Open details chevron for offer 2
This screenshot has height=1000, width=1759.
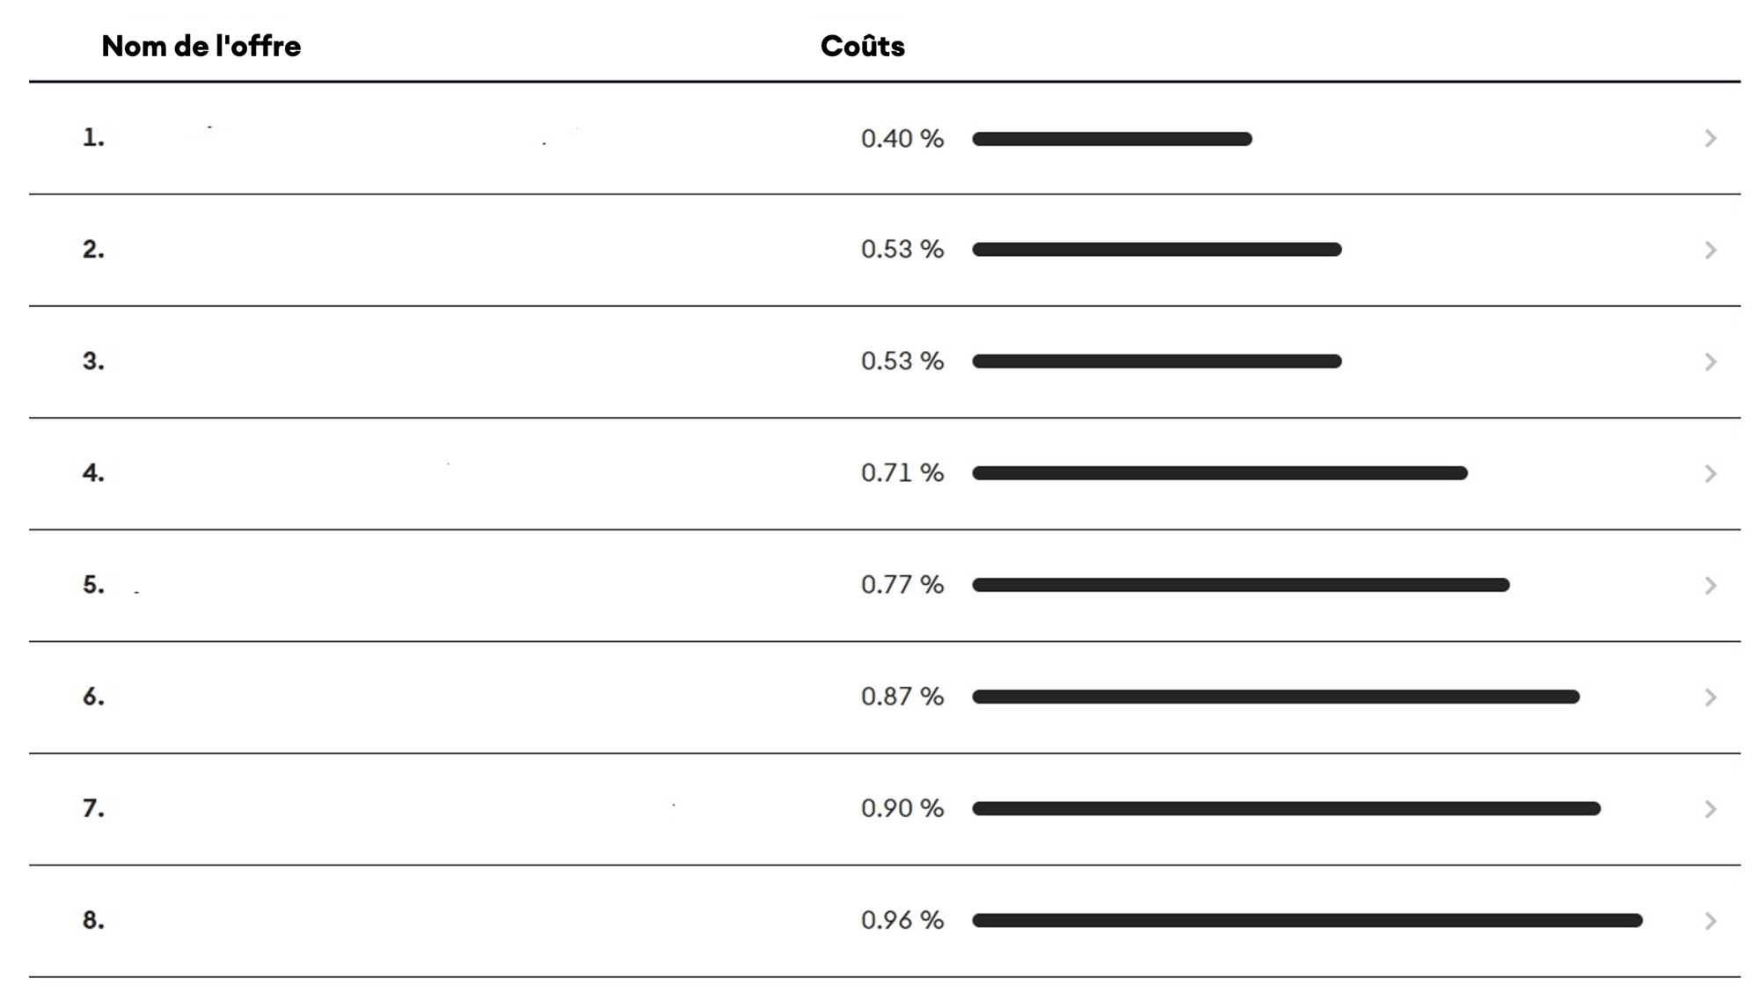[x=1711, y=250]
